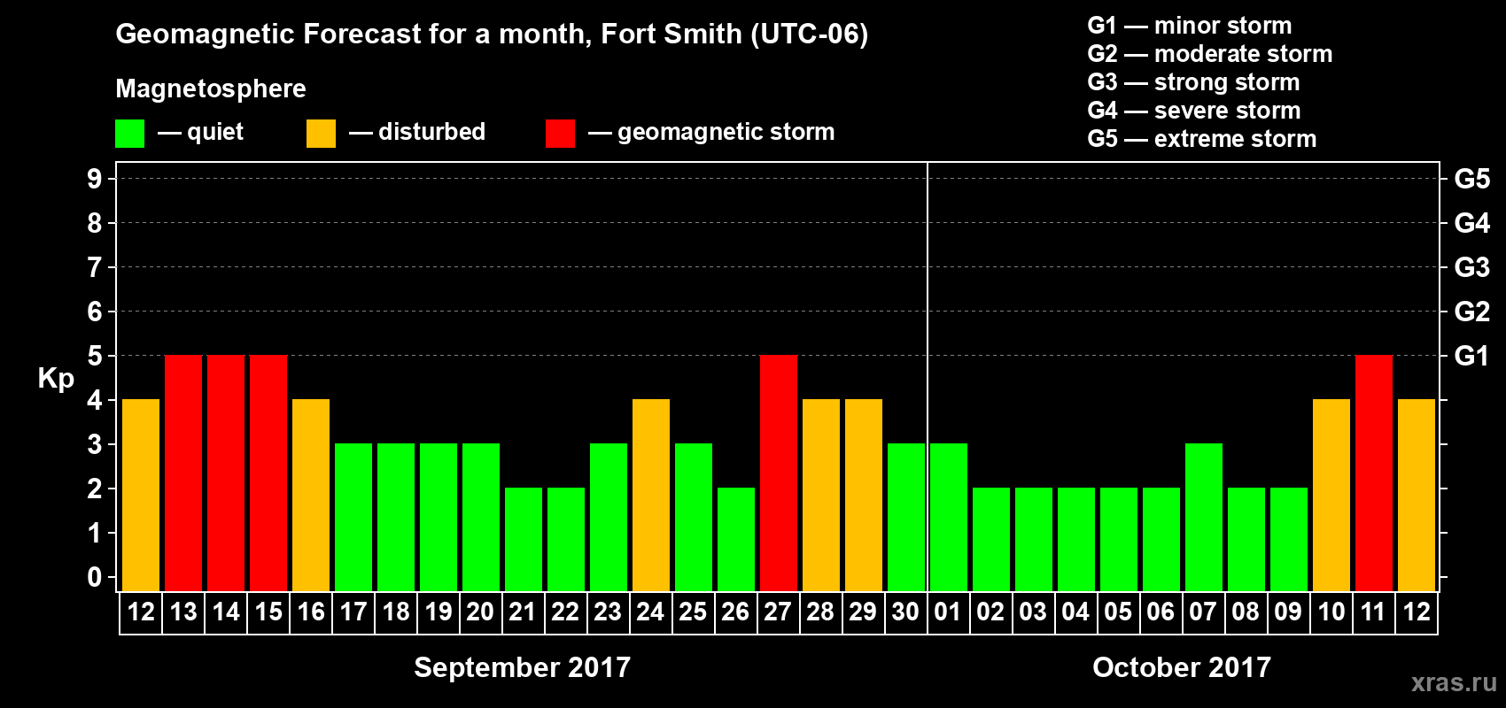Click the 'September 2017' month label
Screen dimensions: 1506x708
(523, 667)
